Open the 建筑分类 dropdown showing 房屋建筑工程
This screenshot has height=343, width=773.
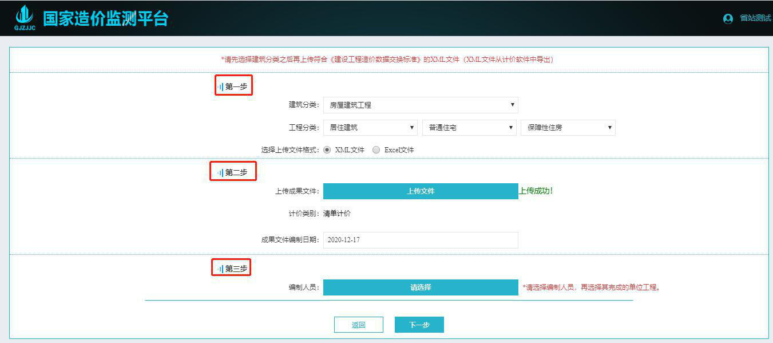coord(421,105)
